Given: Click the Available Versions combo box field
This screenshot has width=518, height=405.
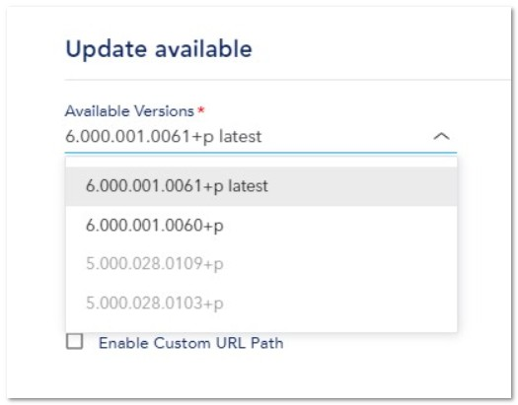Looking at the screenshot, I should [260, 137].
